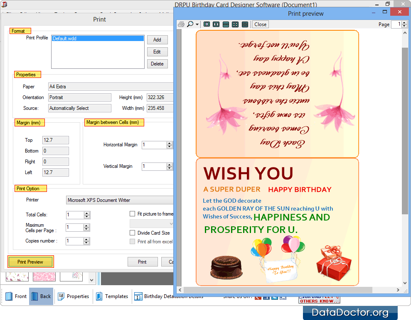Image resolution: width=411 pixels, height=320 pixels.
Task: Click the Templates icon in bottom bar
Action: (99, 296)
